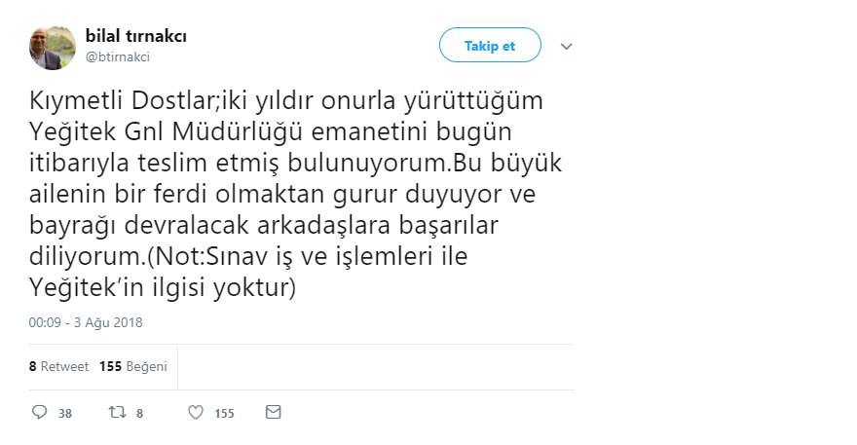View the 8 Retweet list

(59, 367)
